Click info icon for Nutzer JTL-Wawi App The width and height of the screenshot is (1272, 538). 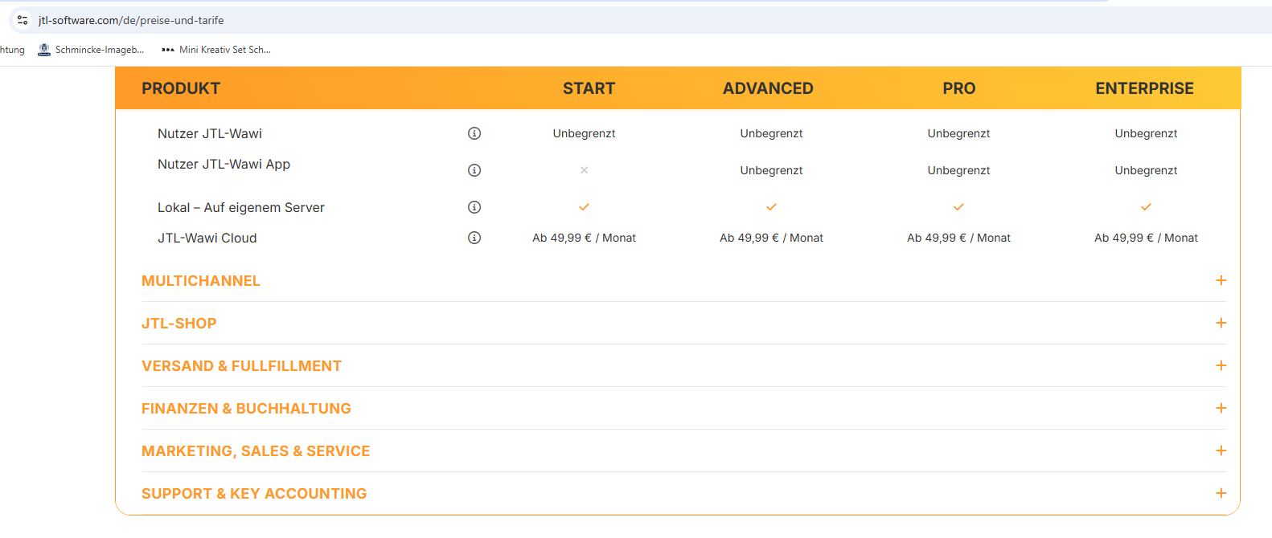474,170
